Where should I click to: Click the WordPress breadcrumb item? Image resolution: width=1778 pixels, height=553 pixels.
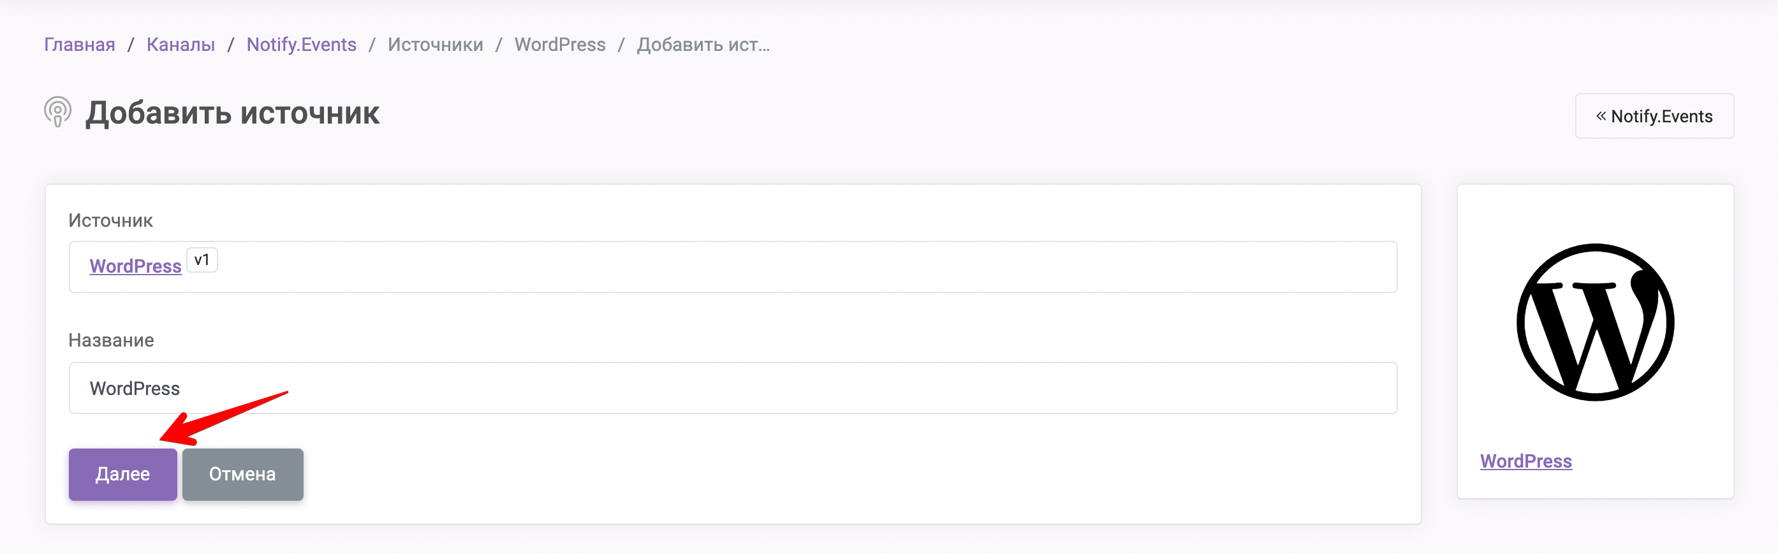pyautogui.click(x=560, y=45)
